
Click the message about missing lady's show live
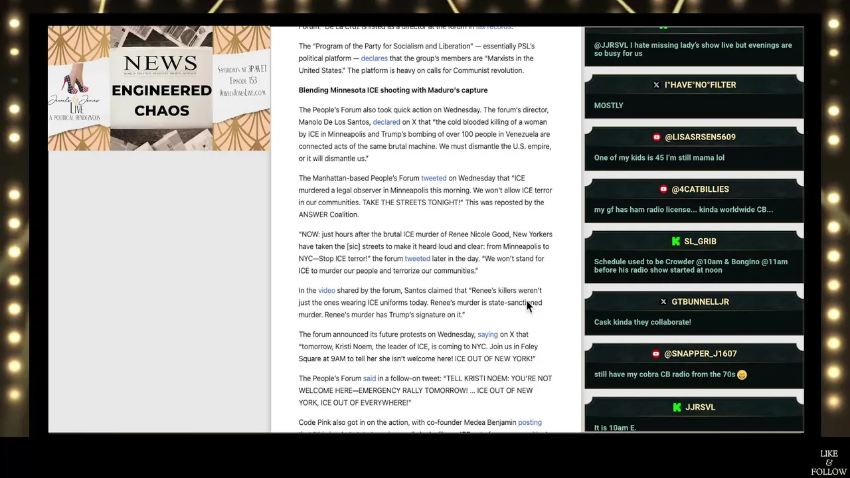click(693, 49)
